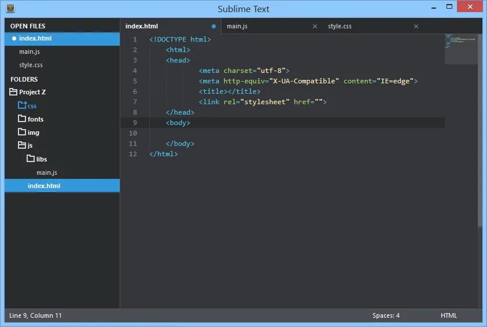Image resolution: width=487 pixels, height=327 pixels.
Task: Collapse the js folder icon
Action: point(22,145)
